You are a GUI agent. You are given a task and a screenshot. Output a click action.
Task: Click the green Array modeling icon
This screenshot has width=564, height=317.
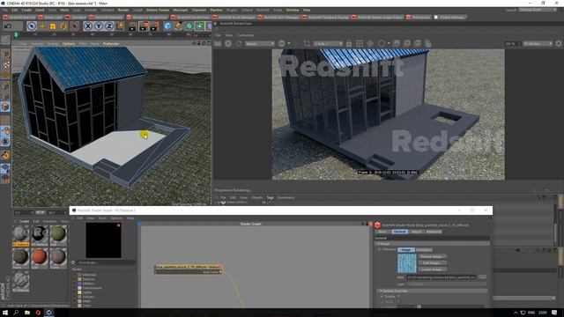[x=199, y=26]
